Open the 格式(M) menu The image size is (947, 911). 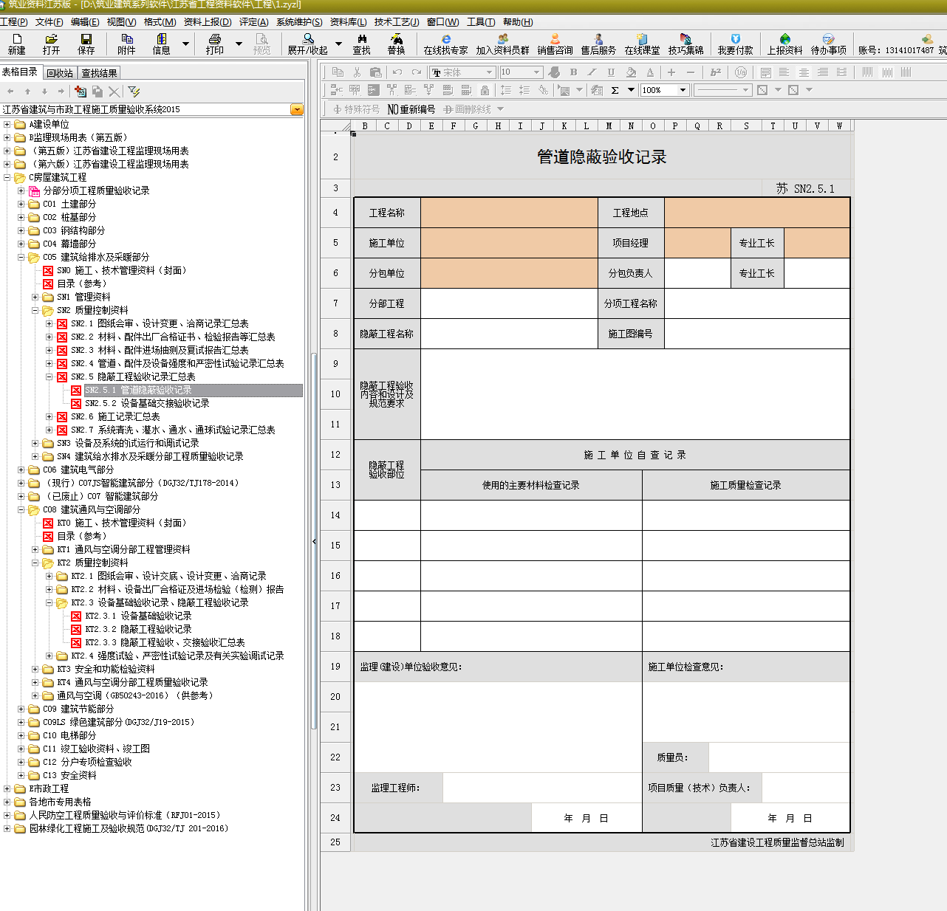click(160, 21)
